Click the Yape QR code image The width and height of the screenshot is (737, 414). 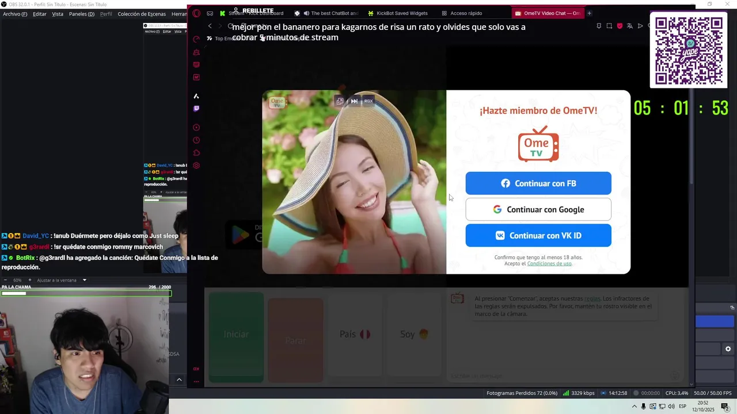pos(689,51)
